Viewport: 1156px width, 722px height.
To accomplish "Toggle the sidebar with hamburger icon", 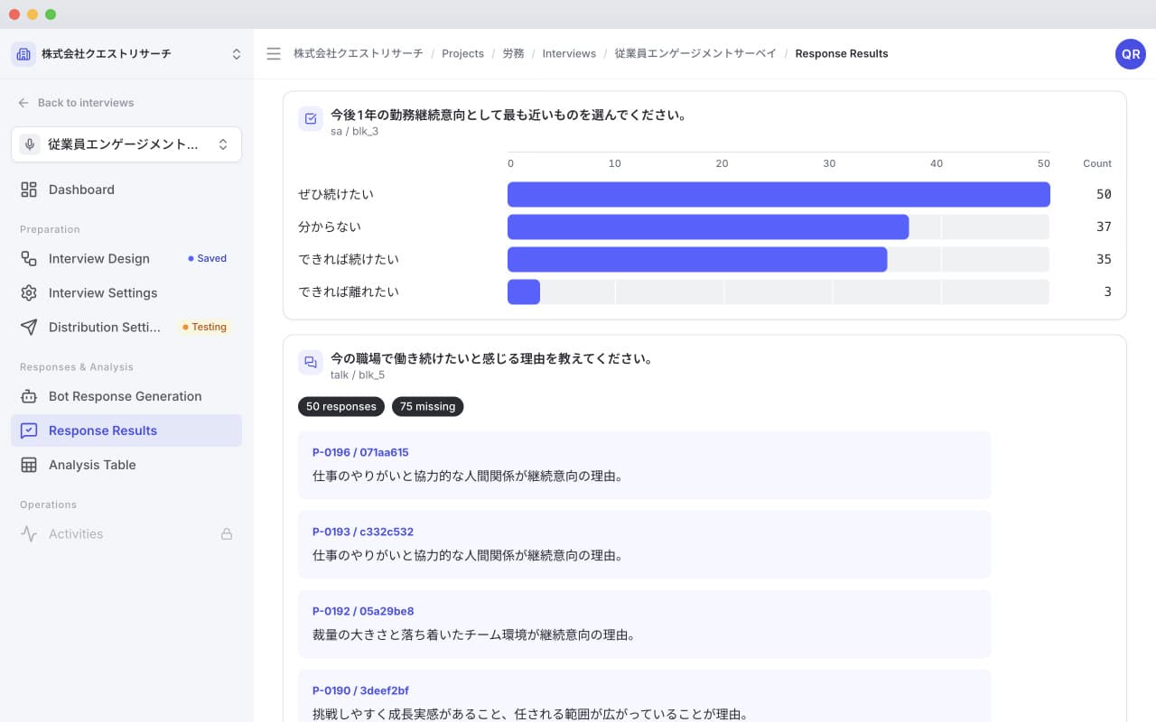I will (274, 54).
